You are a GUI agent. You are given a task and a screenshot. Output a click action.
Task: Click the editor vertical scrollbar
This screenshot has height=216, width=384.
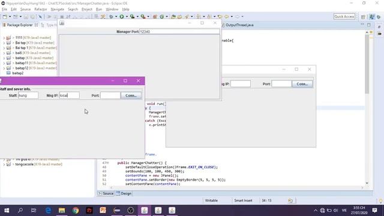click(x=367, y=64)
